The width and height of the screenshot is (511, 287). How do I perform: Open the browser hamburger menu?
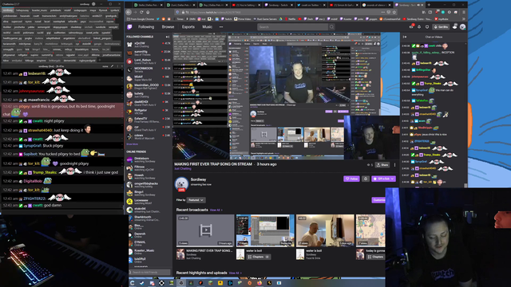click(x=464, y=12)
